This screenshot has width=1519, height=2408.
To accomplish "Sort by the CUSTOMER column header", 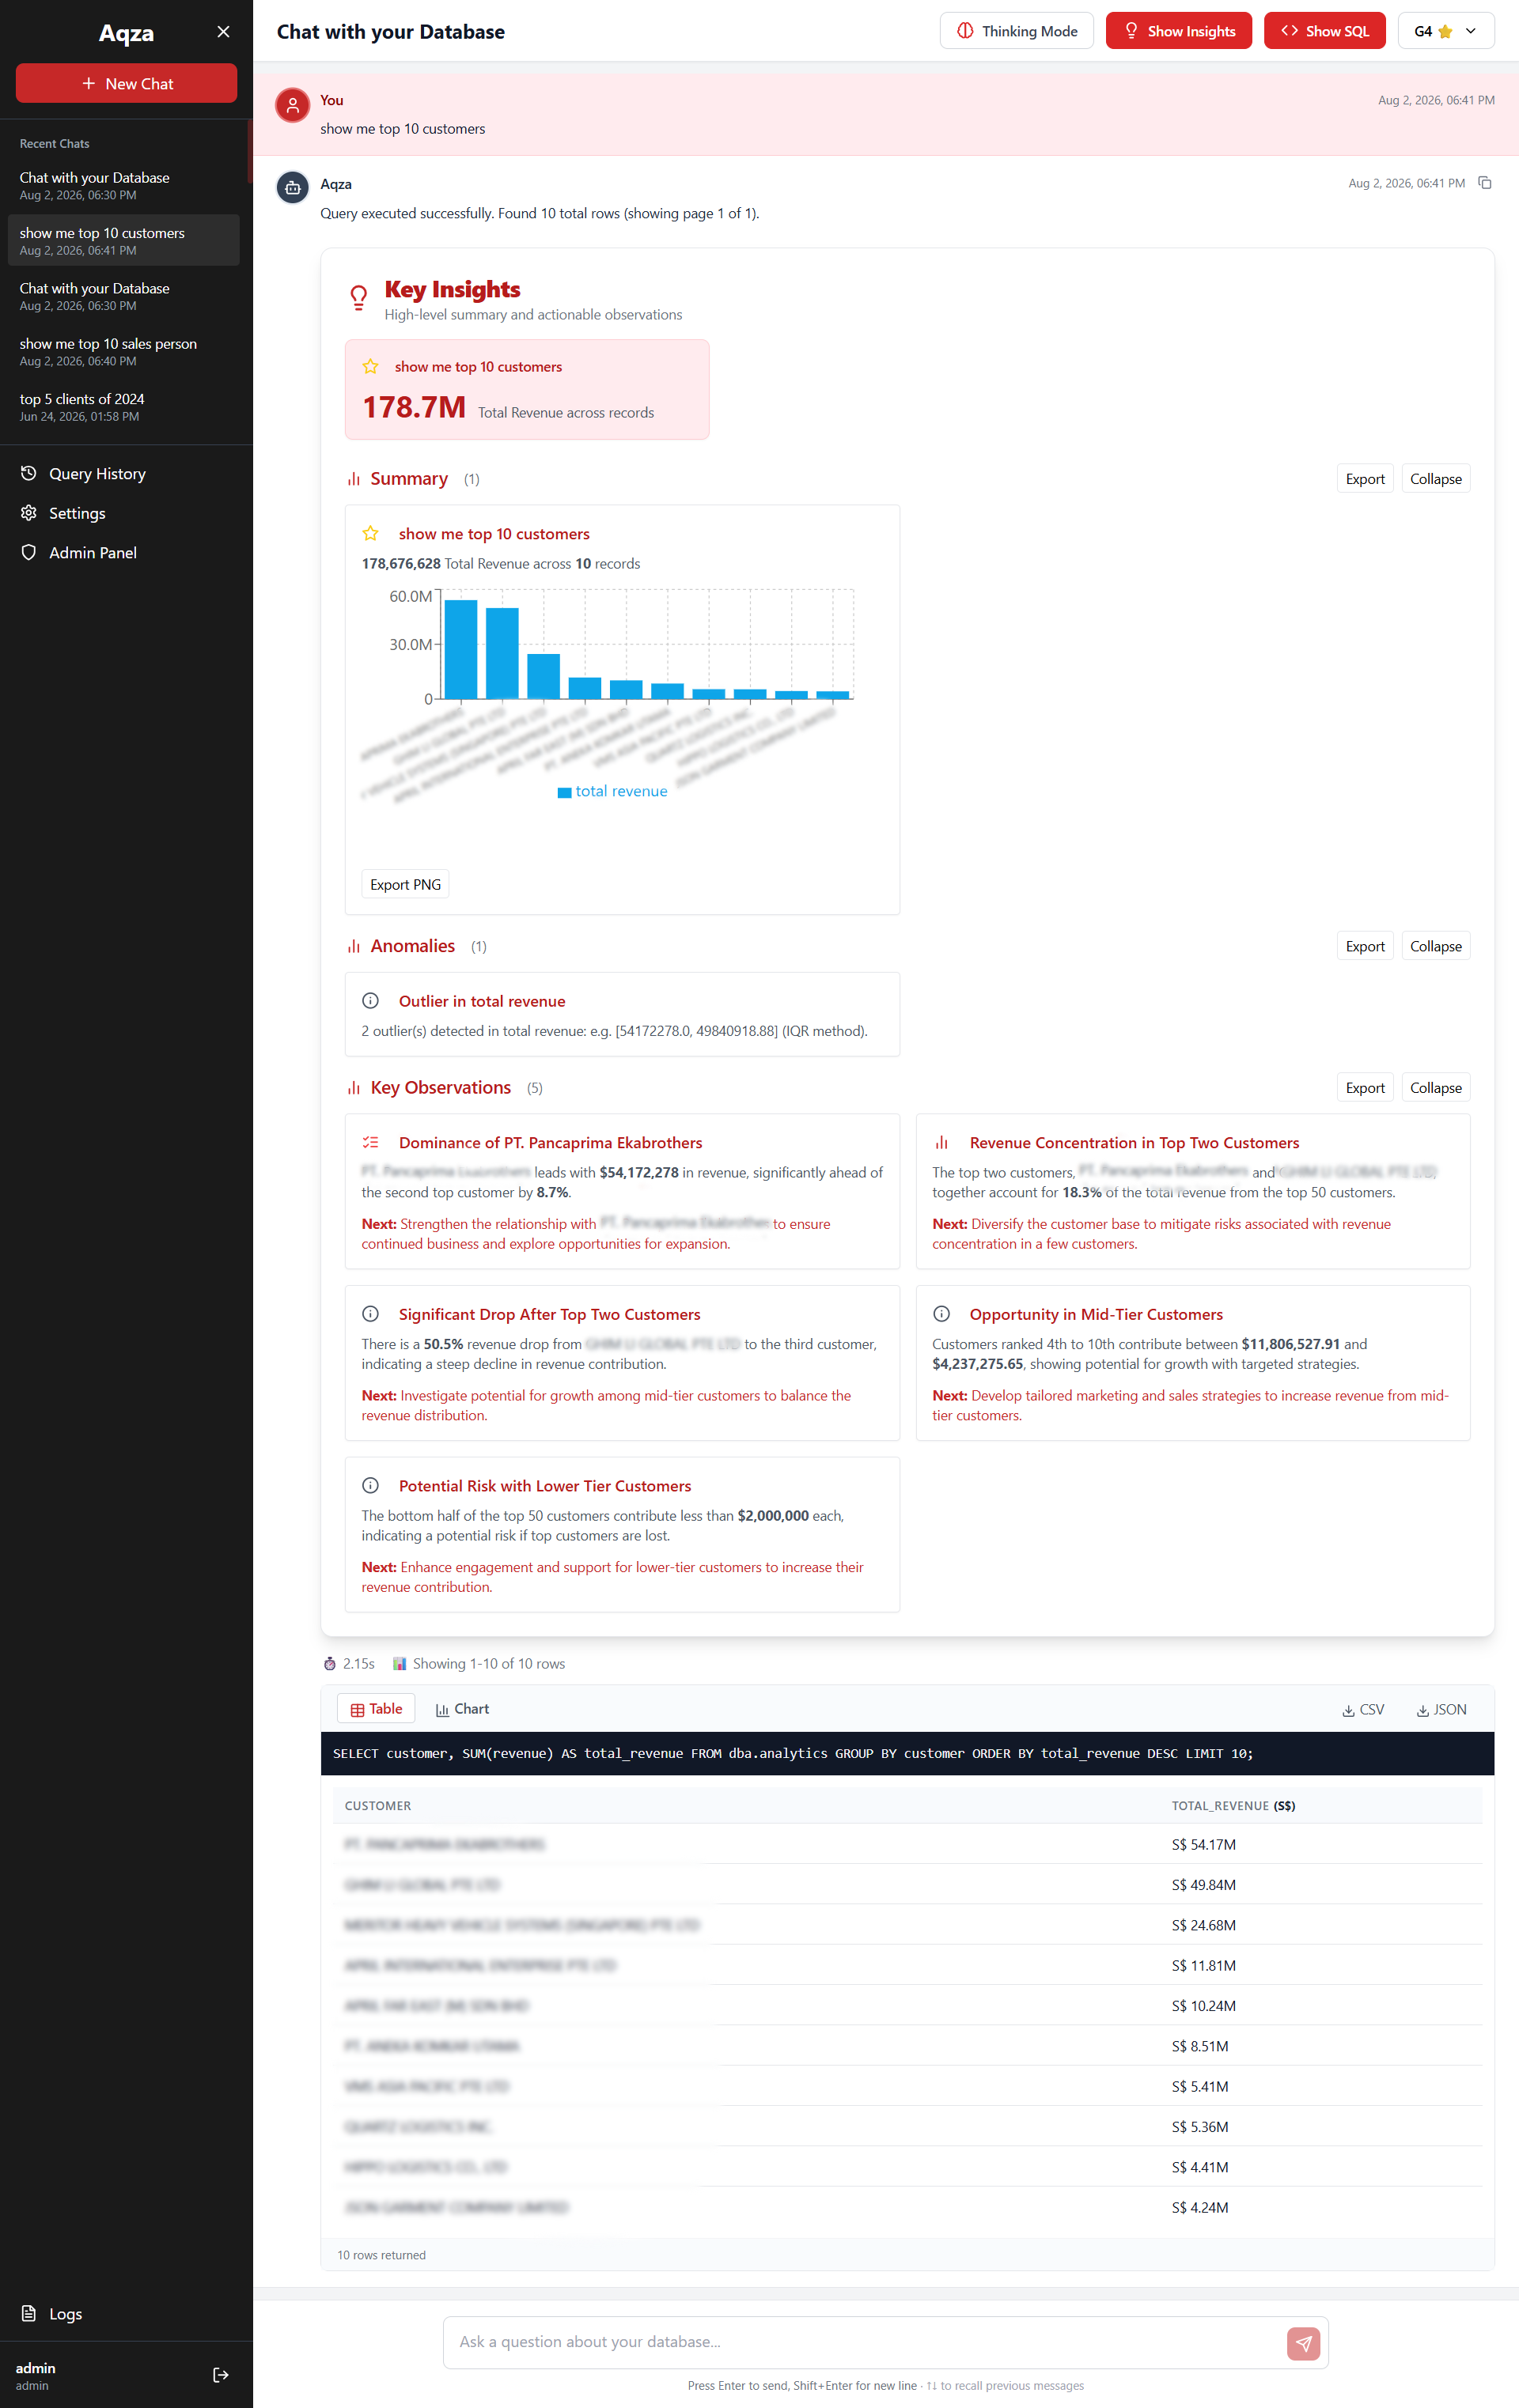I will 377,1806.
